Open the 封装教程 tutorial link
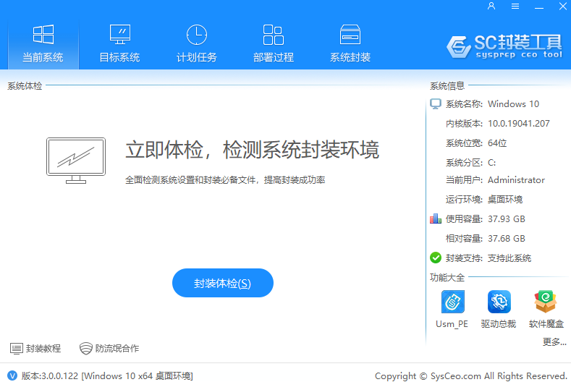This screenshot has height=382, width=571. [35, 349]
